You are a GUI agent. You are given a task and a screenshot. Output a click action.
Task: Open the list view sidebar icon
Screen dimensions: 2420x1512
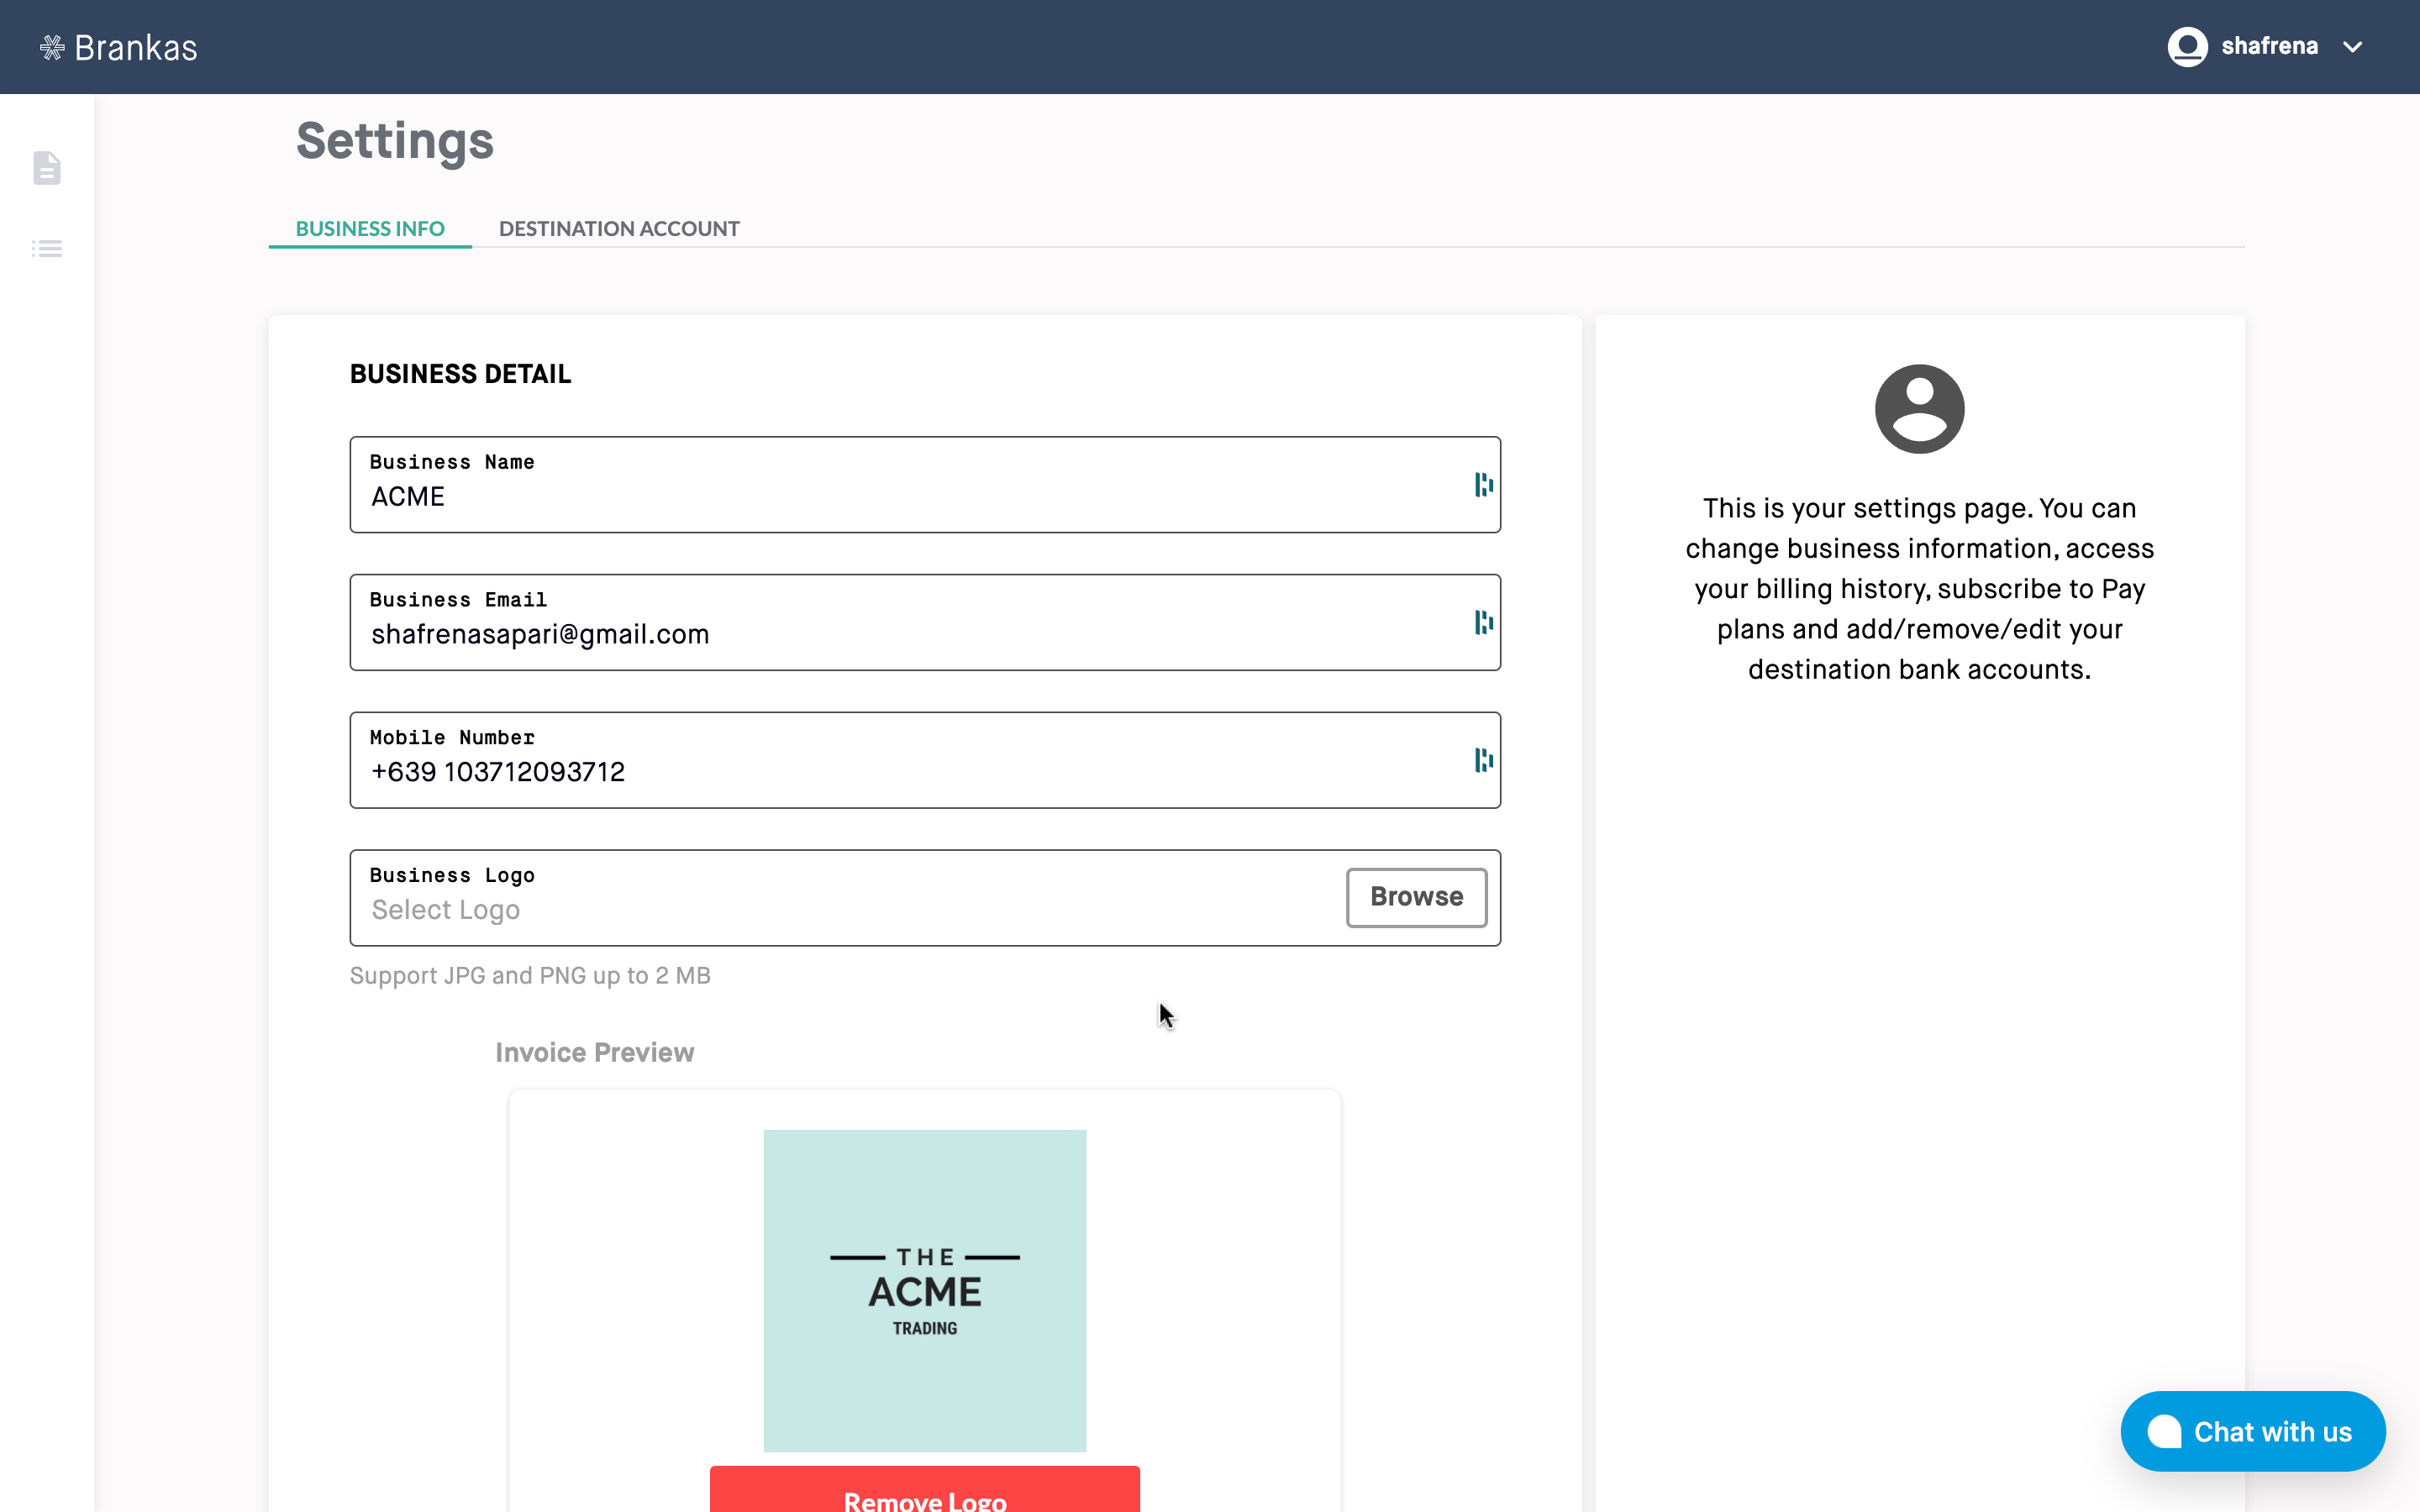(47, 248)
